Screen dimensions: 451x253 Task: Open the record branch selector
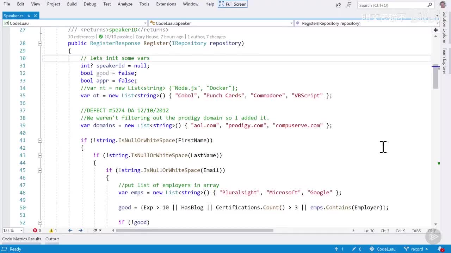click(x=416, y=249)
